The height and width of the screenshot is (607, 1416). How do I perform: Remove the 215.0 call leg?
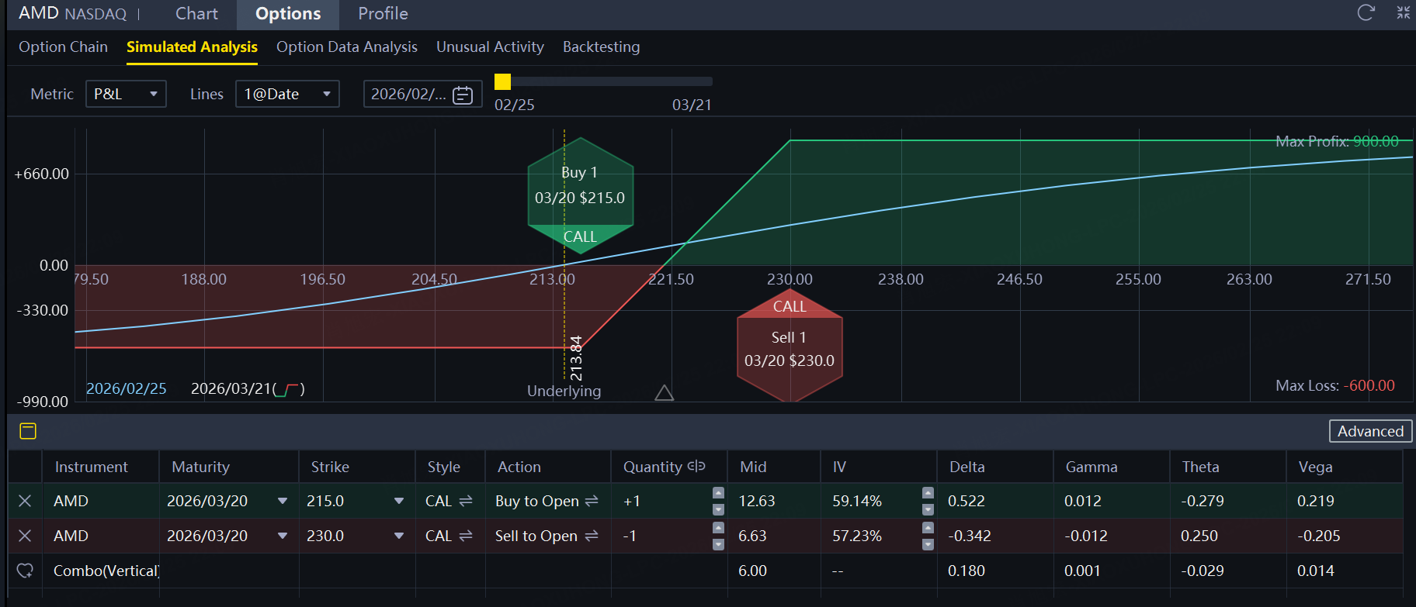(25, 501)
